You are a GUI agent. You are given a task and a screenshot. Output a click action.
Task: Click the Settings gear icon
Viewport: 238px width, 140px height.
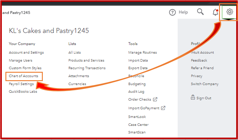tap(230, 12)
